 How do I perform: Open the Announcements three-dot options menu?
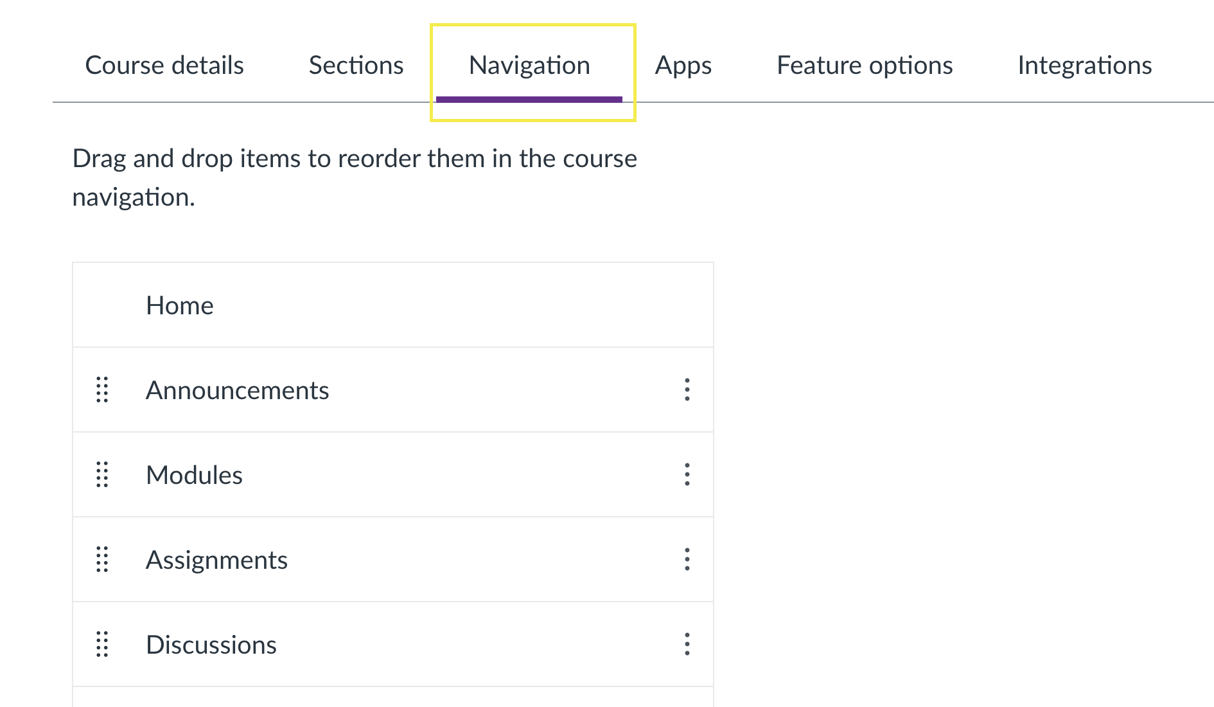click(x=687, y=390)
